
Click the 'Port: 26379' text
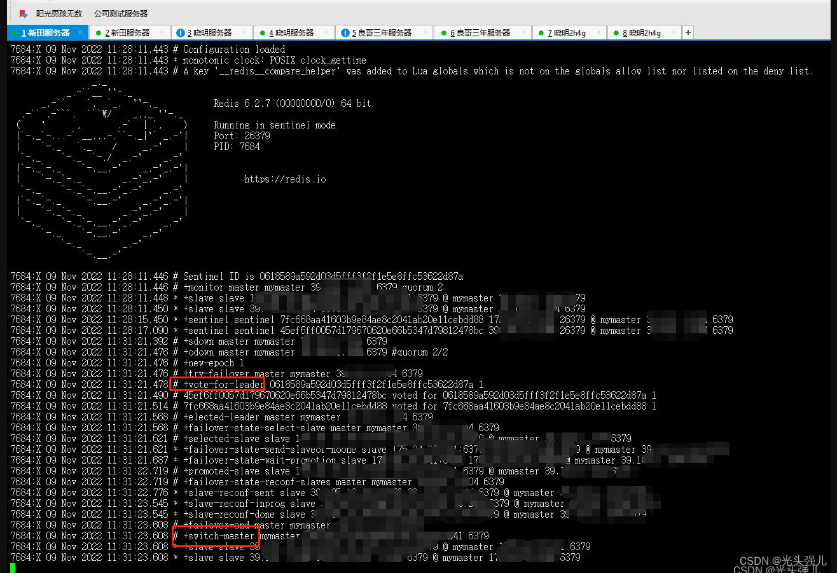(x=242, y=135)
